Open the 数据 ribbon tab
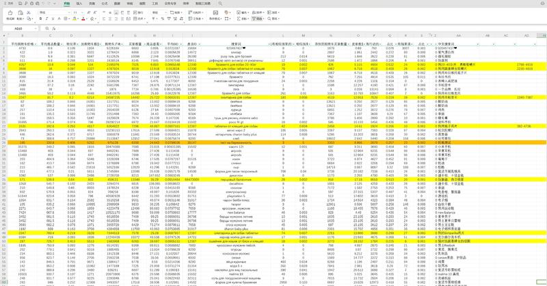The height and width of the screenshot is (286, 547). click(117, 3)
